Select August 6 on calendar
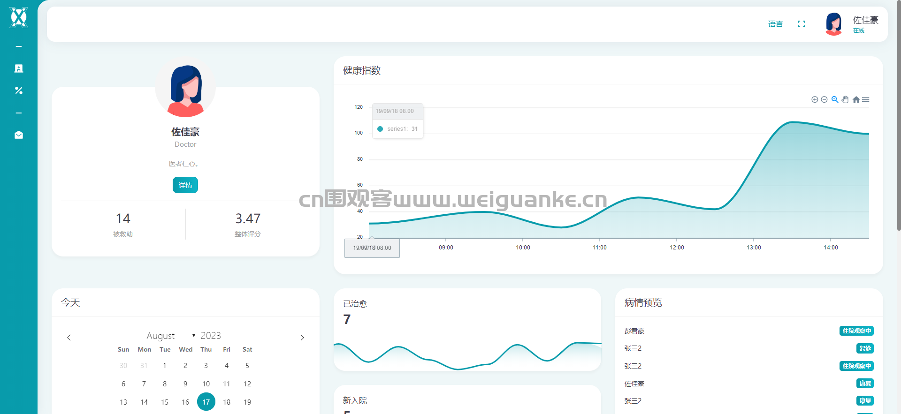Image resolution: width=901 pixels, height=414 pixels. pyautogui.click(x=123, y=384)
